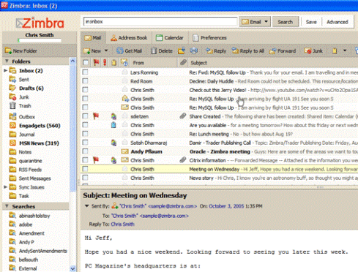Click the in:inbox search field
This screenshot has height=272, width=358.
coord(160,22)
